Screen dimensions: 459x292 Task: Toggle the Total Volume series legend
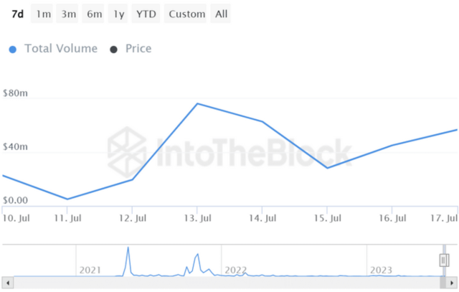(x=61, y=49)
